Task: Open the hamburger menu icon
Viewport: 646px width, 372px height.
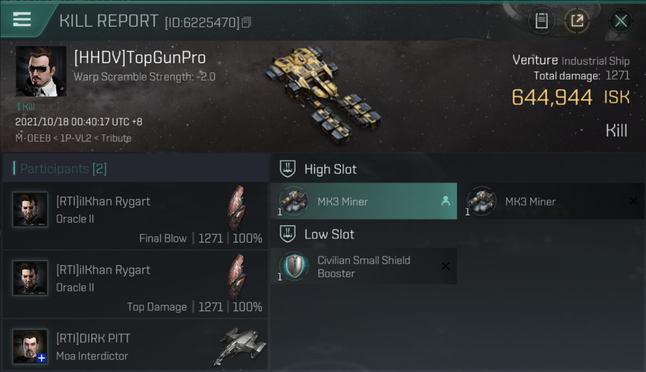Action: [22, 19]
